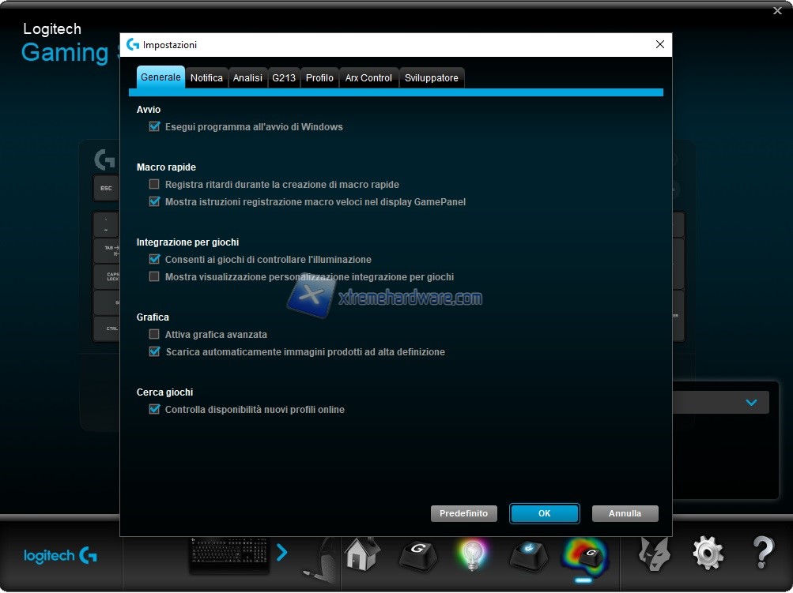793x593 pixels.
Task: Click the help question mark icon
Action: [762, 554]
